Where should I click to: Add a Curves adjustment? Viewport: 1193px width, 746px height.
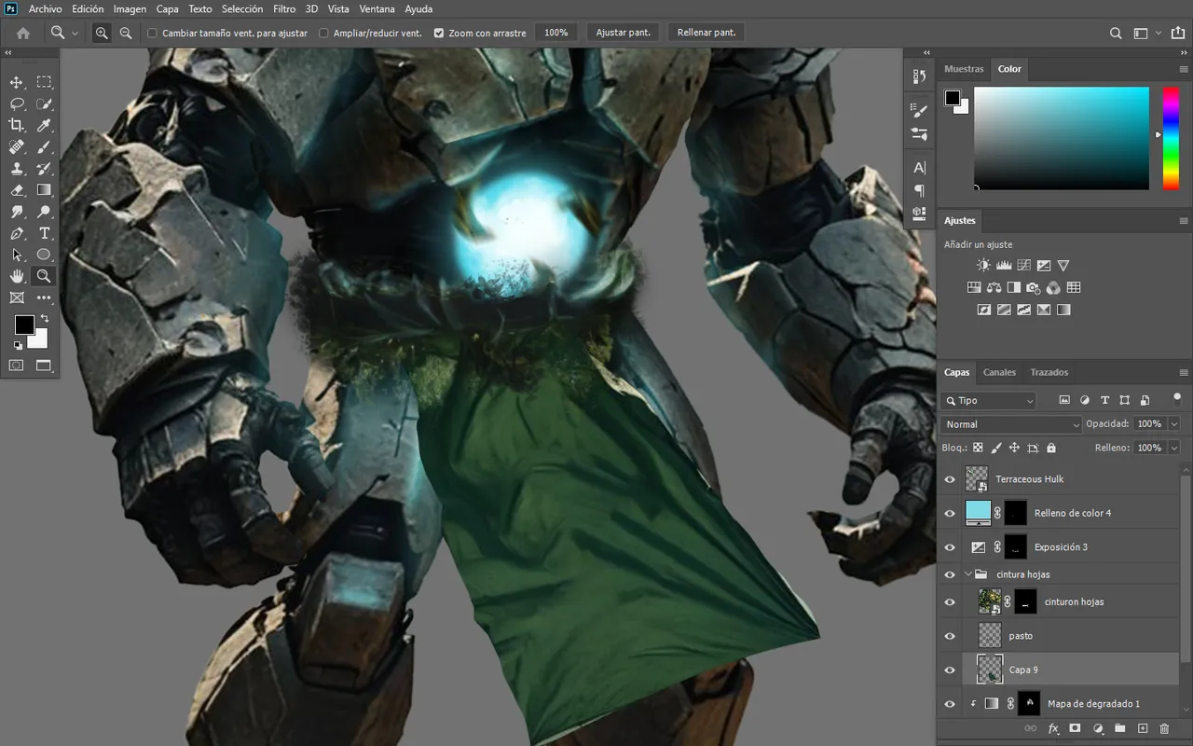1023,266
